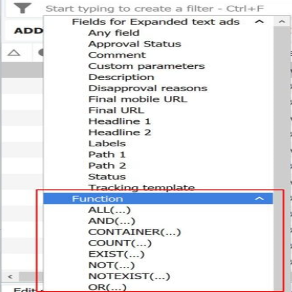The height and width of the screenshot is (292, 292).
Task: Select the Custom parameters field
Action: click(147, 66)
